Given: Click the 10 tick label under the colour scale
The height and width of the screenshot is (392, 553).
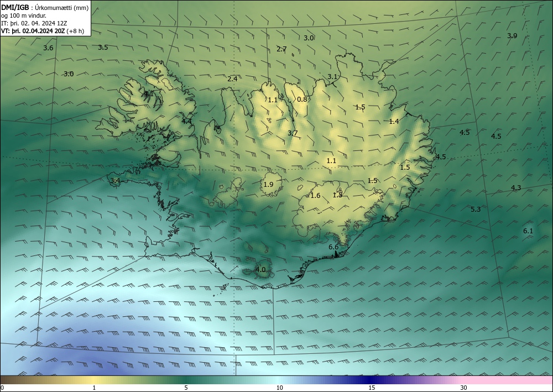Looking at the screenshot, I should tap(279, 388).
